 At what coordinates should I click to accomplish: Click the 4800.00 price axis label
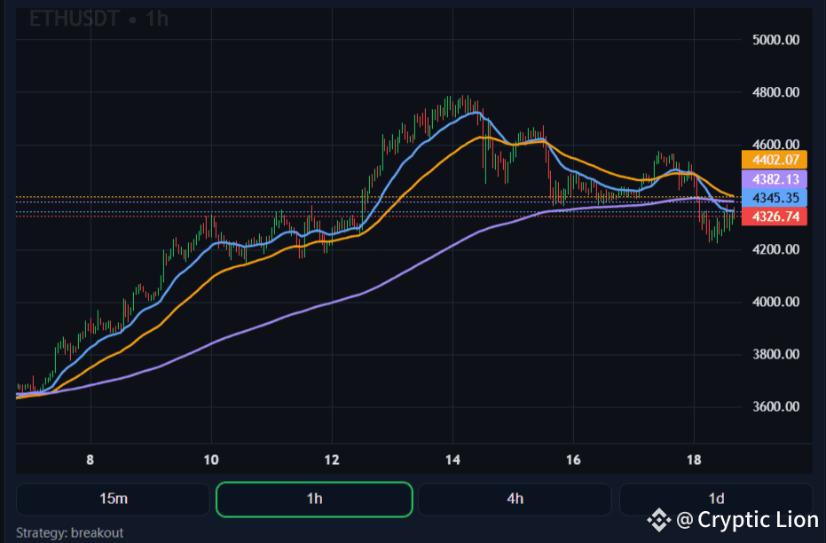775,92
